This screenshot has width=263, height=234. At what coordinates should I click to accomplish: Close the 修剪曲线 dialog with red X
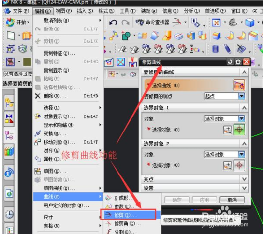click(x=247, y=62)
